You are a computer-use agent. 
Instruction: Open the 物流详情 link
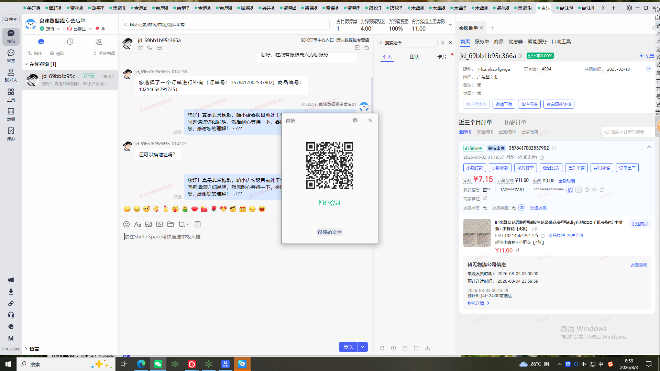click(478, 303)
